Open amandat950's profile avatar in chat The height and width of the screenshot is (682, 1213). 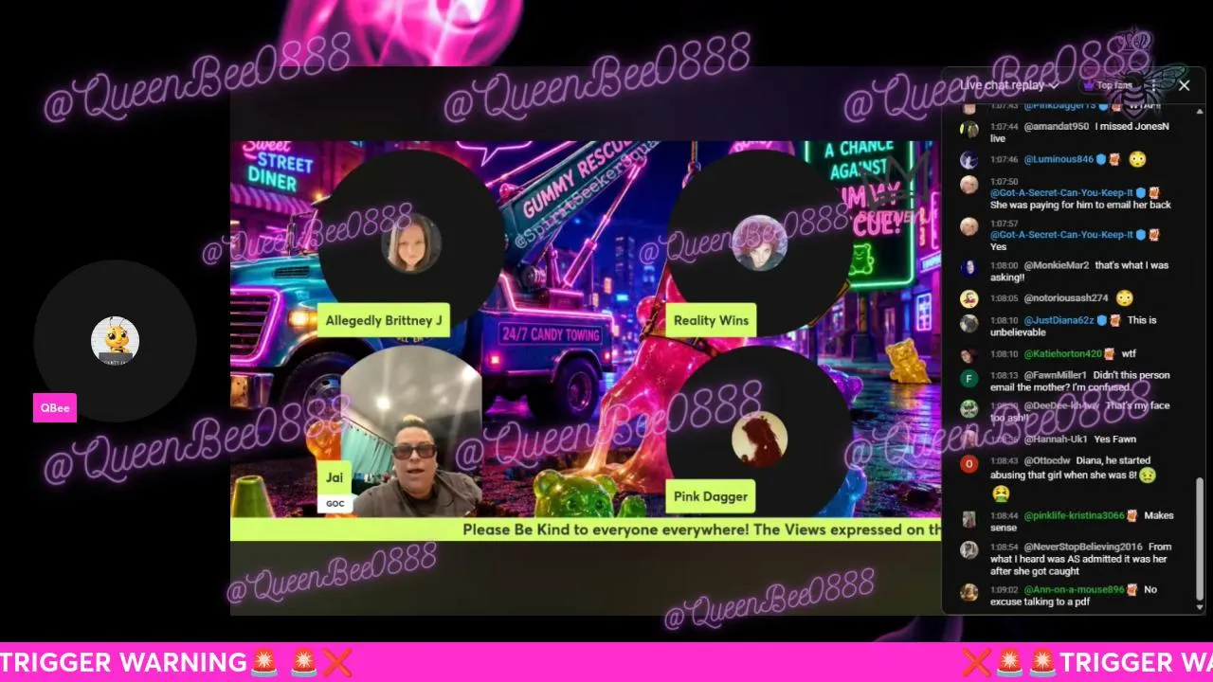[x=969, y=130]
